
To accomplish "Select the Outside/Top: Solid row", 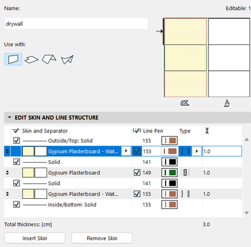I will (x=123, y=141).
